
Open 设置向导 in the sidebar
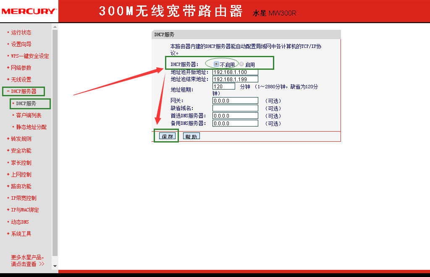(21, 44)
